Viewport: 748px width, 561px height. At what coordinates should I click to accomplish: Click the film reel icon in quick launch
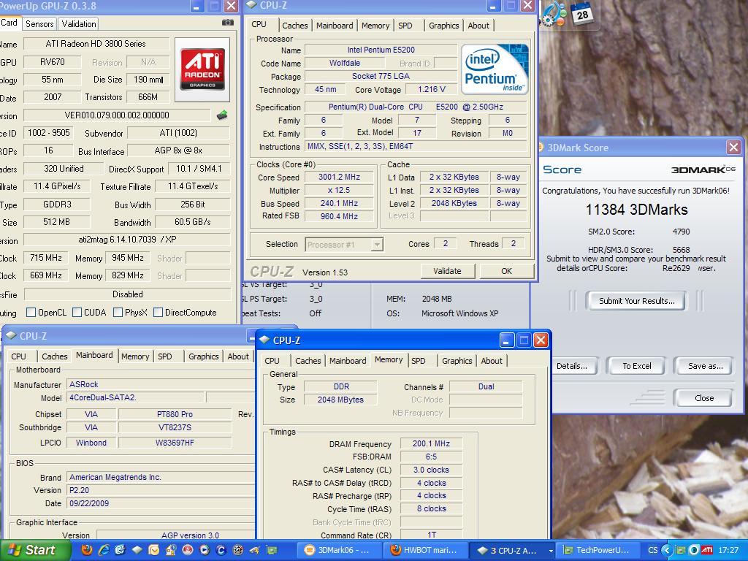237,550
